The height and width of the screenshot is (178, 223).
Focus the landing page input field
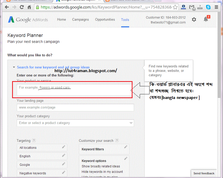[x=75, y=107]
